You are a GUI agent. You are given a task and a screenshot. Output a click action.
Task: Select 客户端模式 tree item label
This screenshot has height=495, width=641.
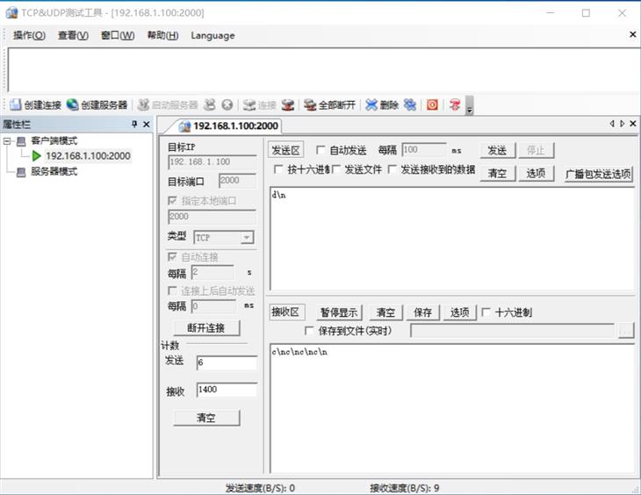click(x=54, y=141)
